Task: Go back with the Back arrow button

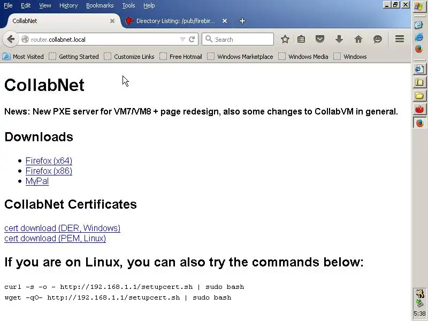Action: coord(11,39)
